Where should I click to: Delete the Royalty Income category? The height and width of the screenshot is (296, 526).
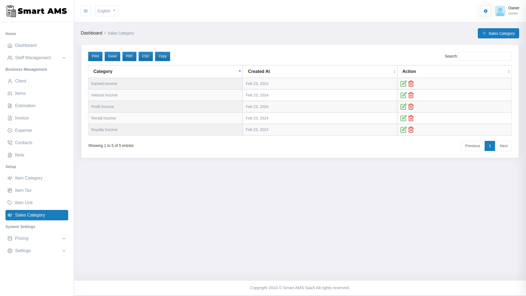pos(411,130)
